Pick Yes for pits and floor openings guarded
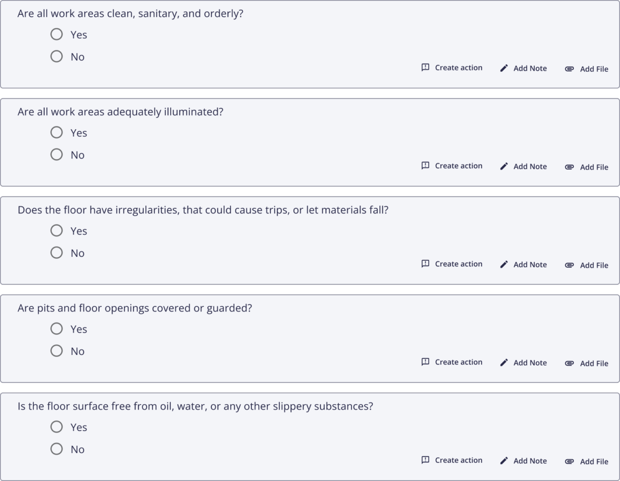Image resolution: width=620 pixels, height=481 pixels. coord(57,329)
